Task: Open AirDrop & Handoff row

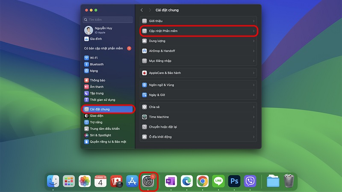Action: tap(198, 51)
